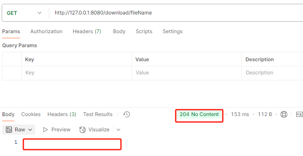Click the request URL field

point(176,13)
